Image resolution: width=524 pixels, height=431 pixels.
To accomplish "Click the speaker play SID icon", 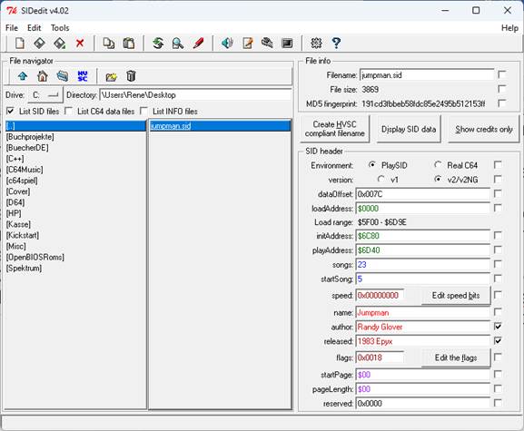I will [227, 43].
